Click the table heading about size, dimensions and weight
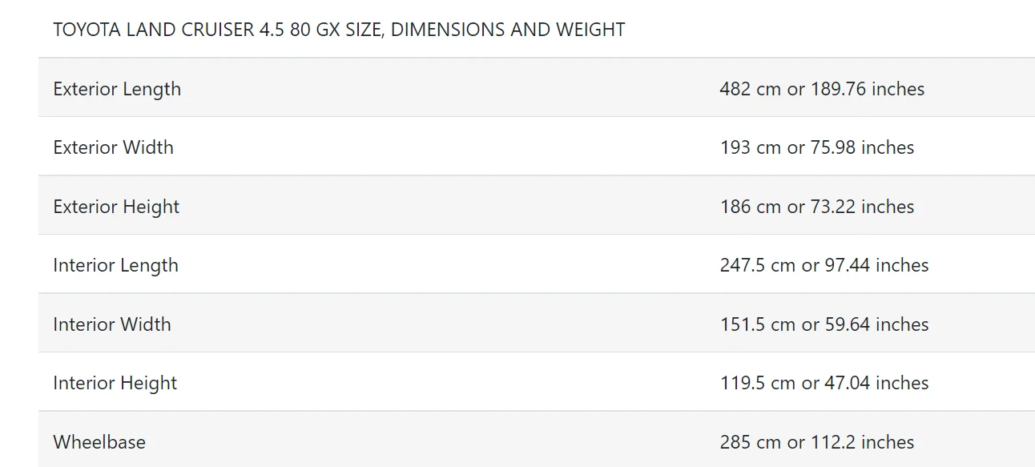Image resolution: width=1035 pixels, height=467 pixels. 339,30
